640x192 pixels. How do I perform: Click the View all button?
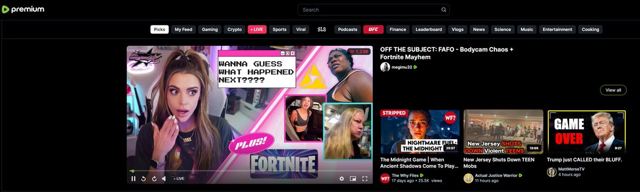(x=613, y=90)
